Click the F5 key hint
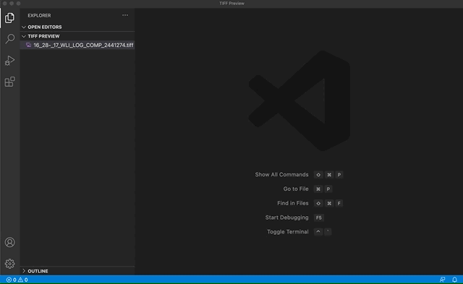 (319, 218)
